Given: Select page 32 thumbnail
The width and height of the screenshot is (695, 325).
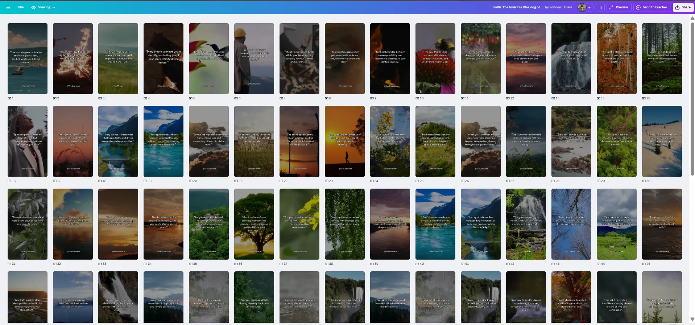Looking at the screenshot, I should click(73, 224).
